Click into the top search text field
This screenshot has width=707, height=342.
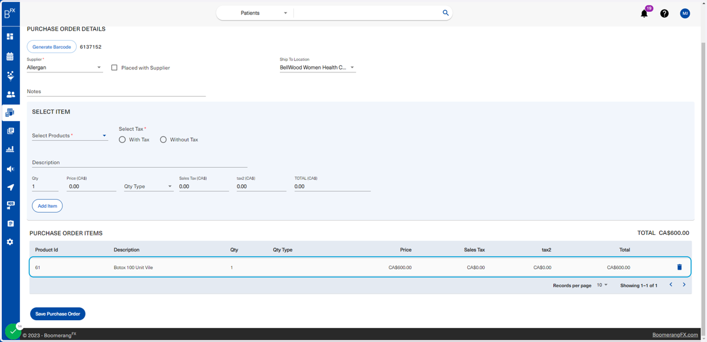coord(368,13)
